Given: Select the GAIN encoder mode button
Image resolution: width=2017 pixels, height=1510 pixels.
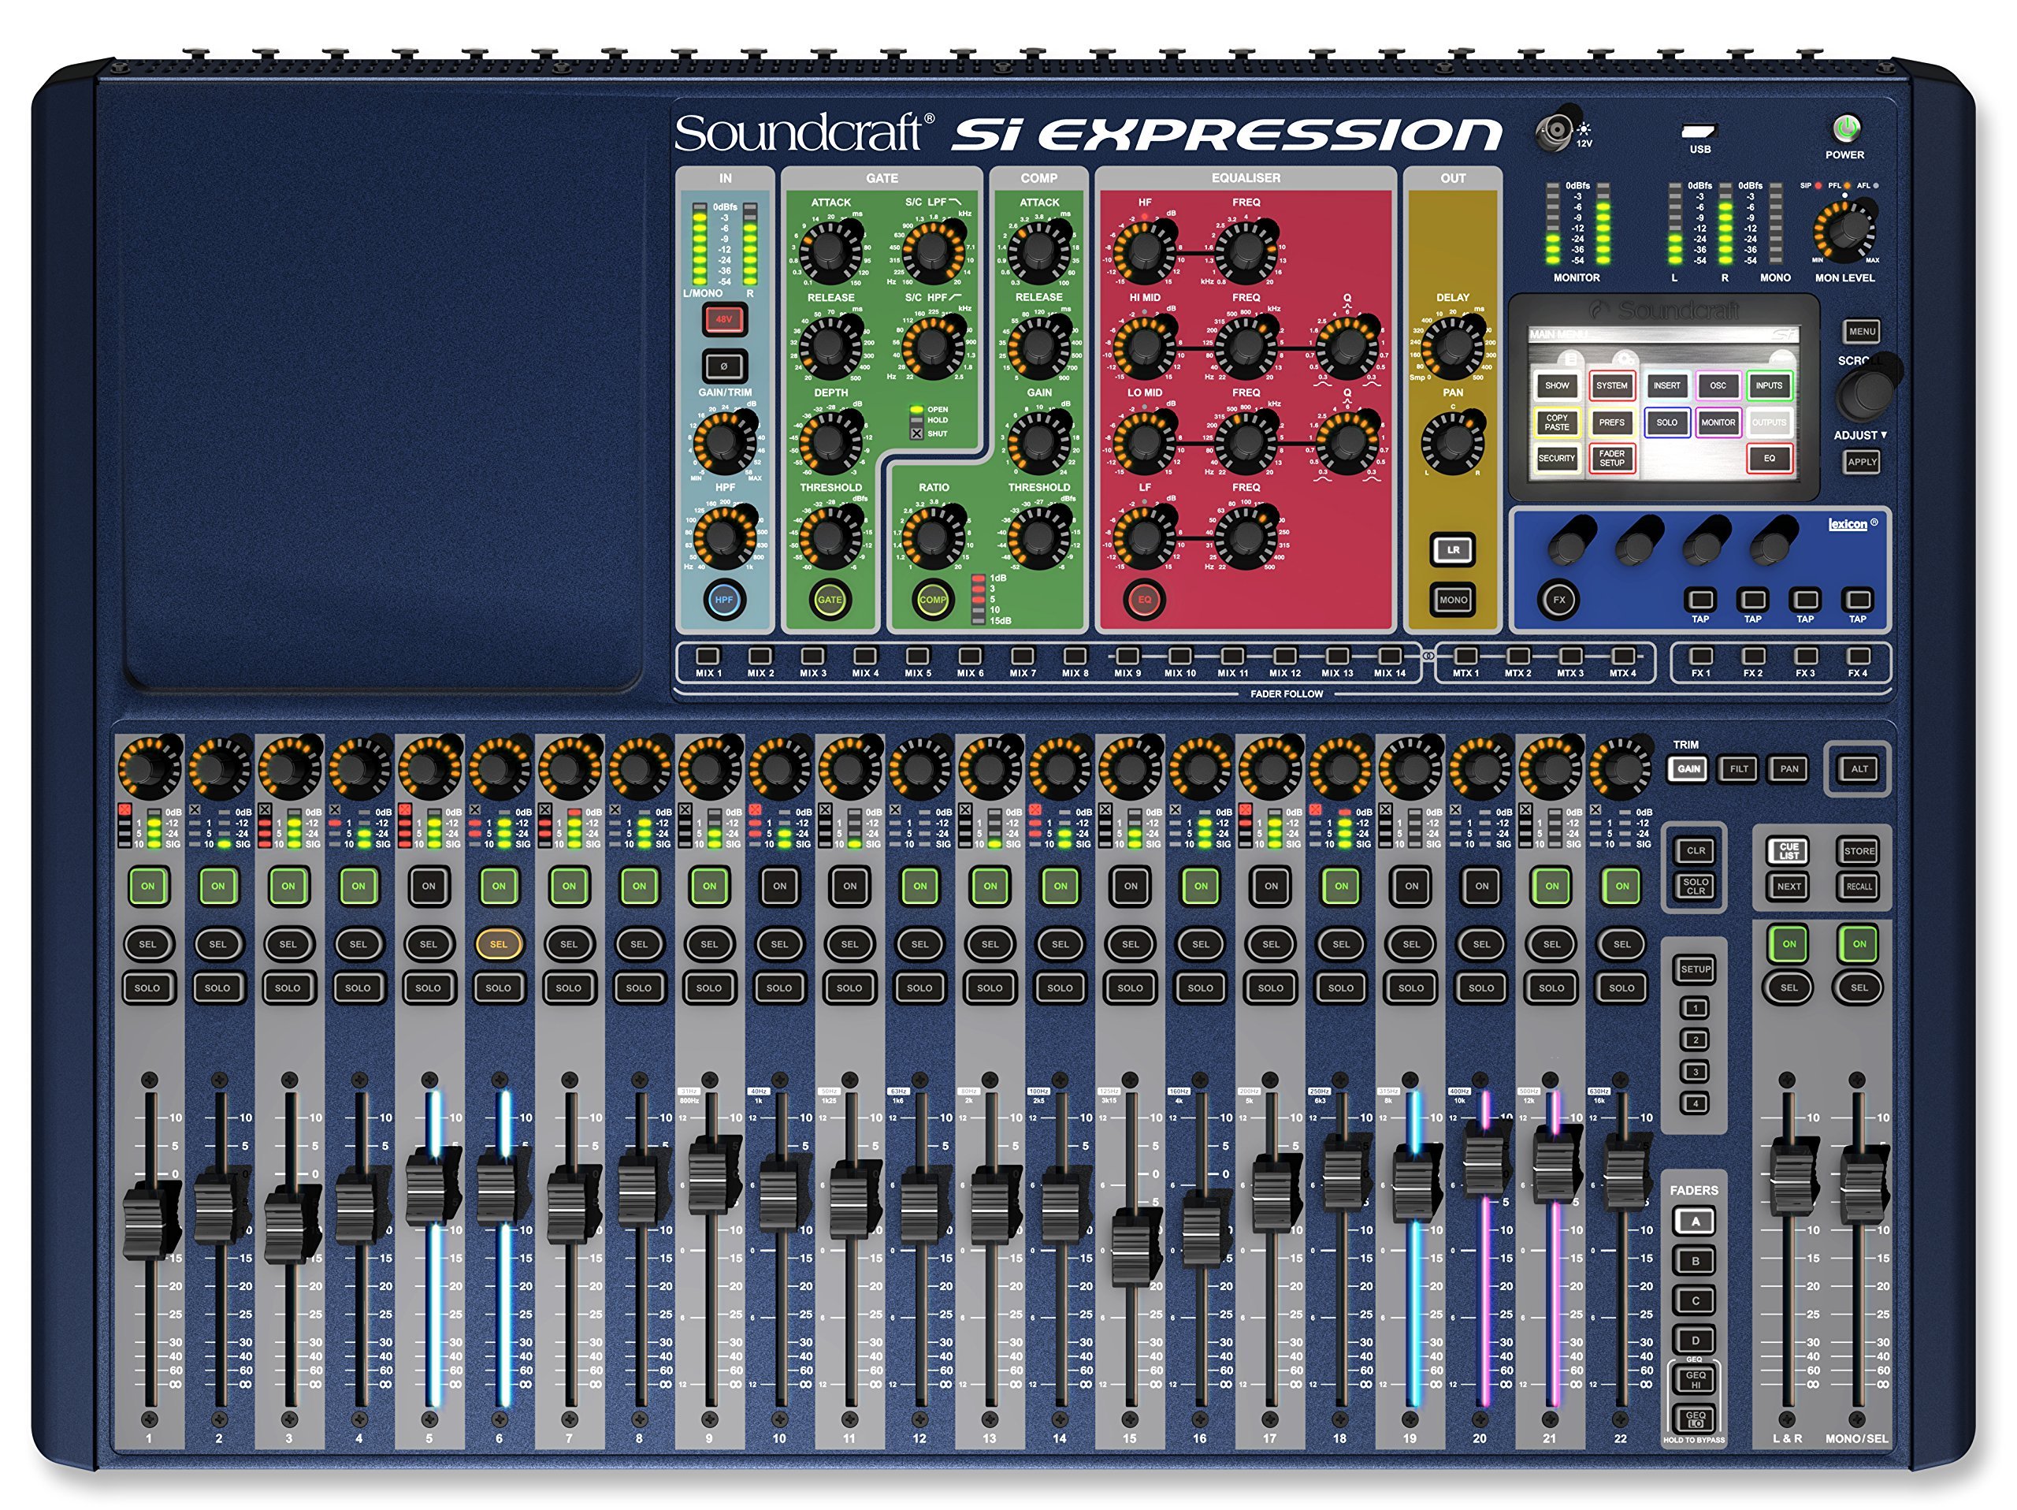Looking at the screenshot, I should [x=1688, y=768].
